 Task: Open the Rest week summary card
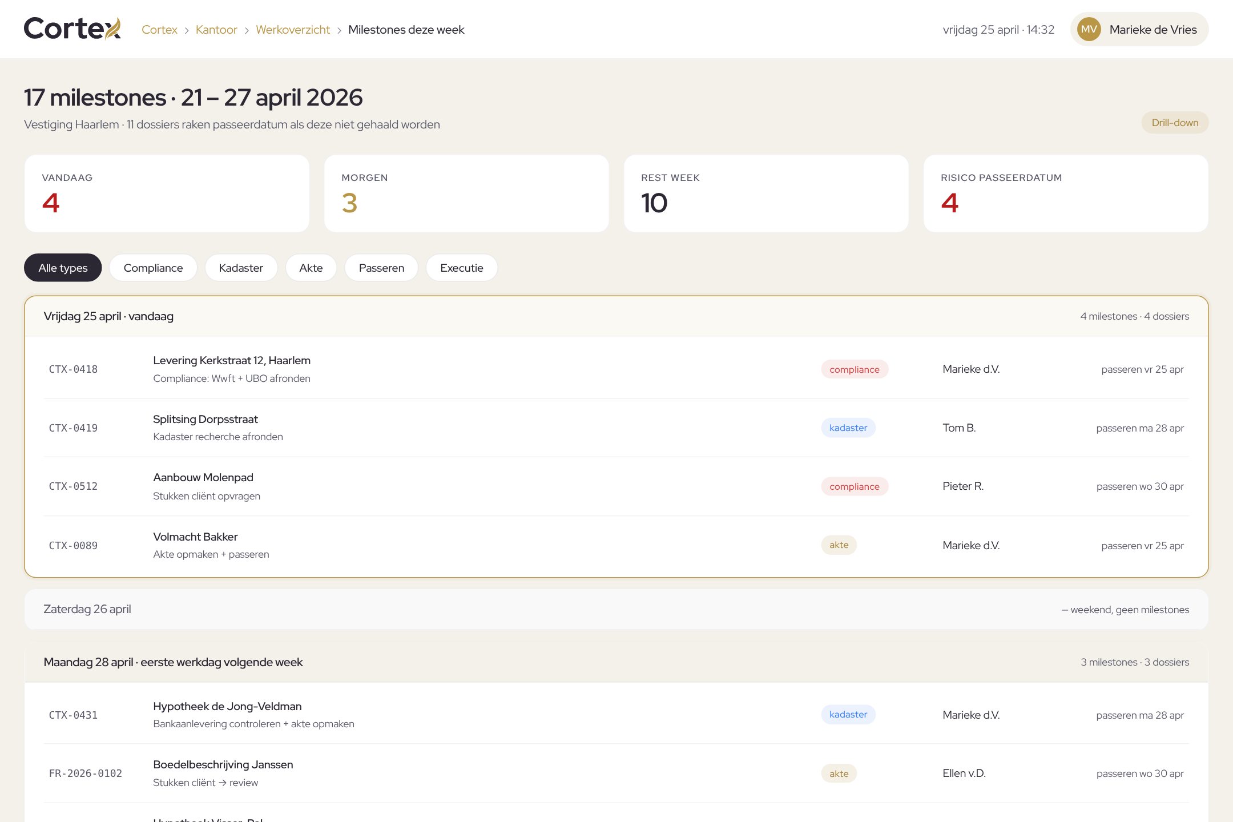pyautogui.click(x=766, y=194)
